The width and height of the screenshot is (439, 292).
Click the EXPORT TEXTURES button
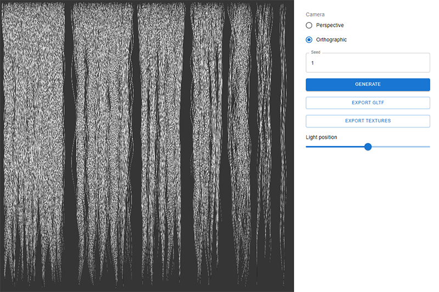click(x=368, y=121)
